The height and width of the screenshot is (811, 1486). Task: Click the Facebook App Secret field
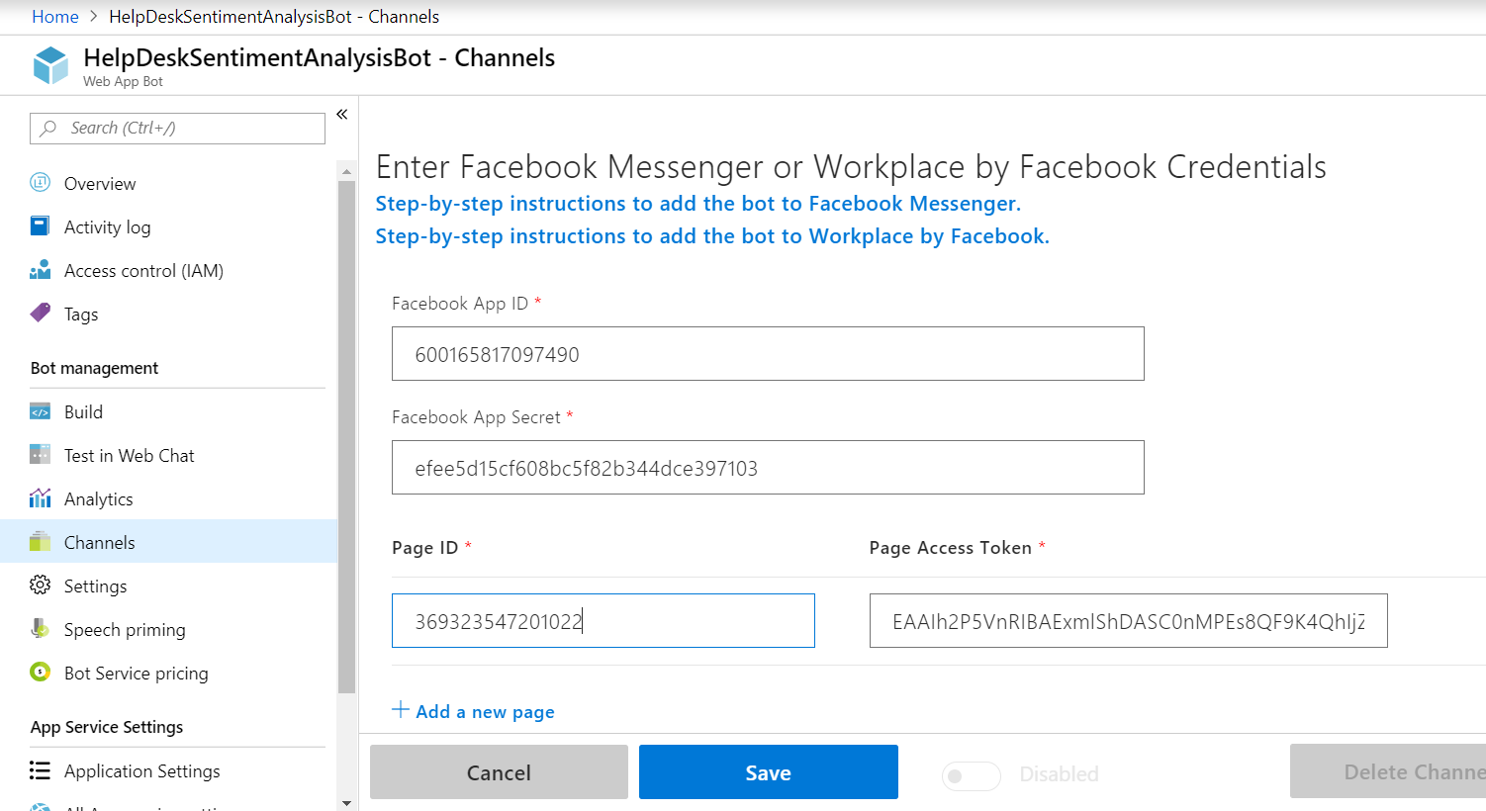[x=768, y=468]
